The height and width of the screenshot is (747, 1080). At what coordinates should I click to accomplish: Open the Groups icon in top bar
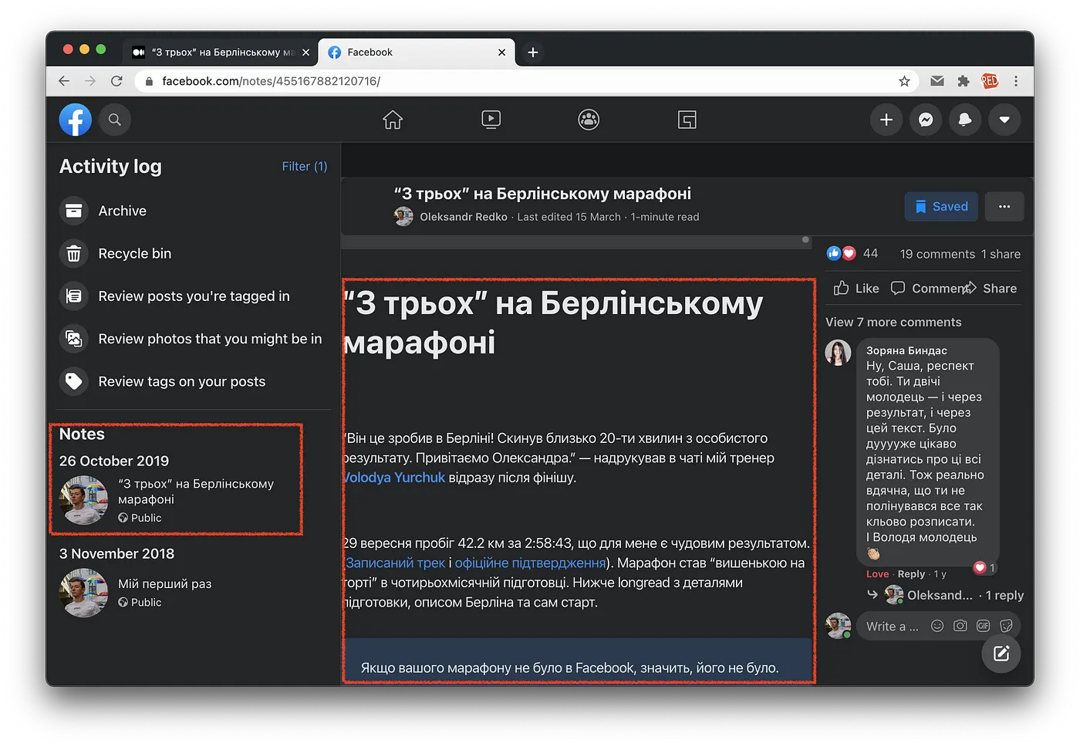click(x=589, y=120)
